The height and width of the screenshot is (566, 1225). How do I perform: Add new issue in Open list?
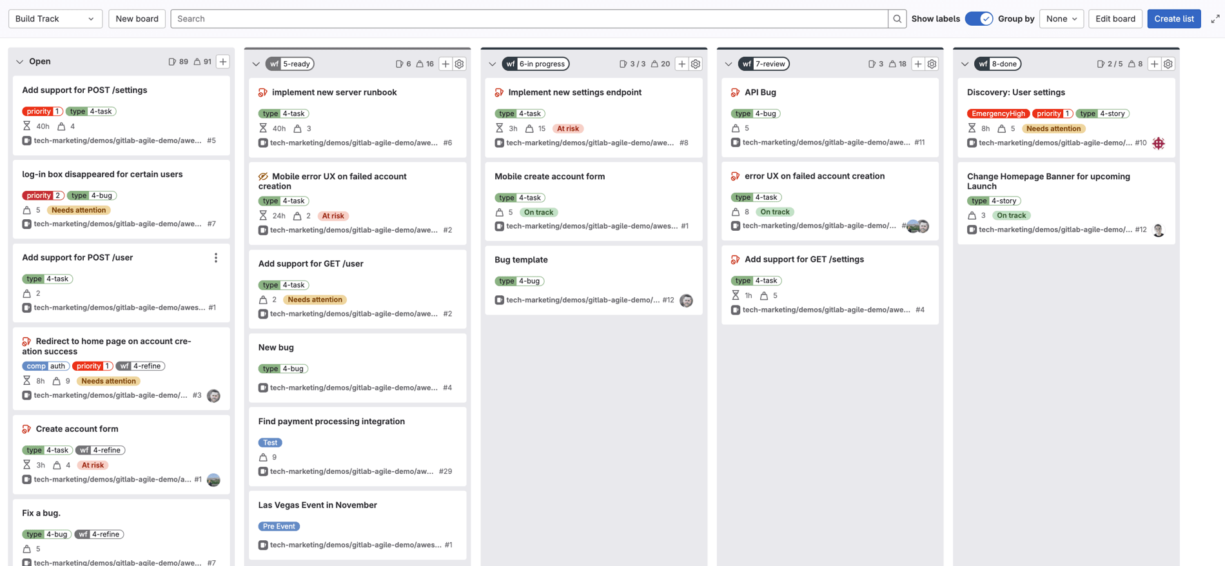click(222, 62)
